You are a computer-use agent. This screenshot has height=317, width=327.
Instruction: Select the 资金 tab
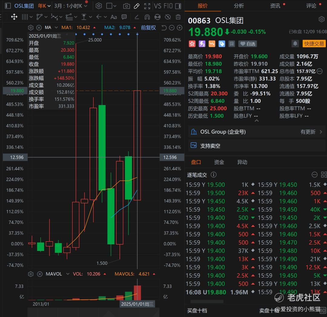(x=219, y=162)
